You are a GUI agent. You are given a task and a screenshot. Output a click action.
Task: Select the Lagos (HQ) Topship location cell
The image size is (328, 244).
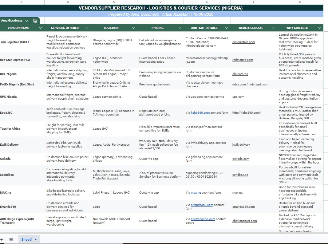(114, 128)
